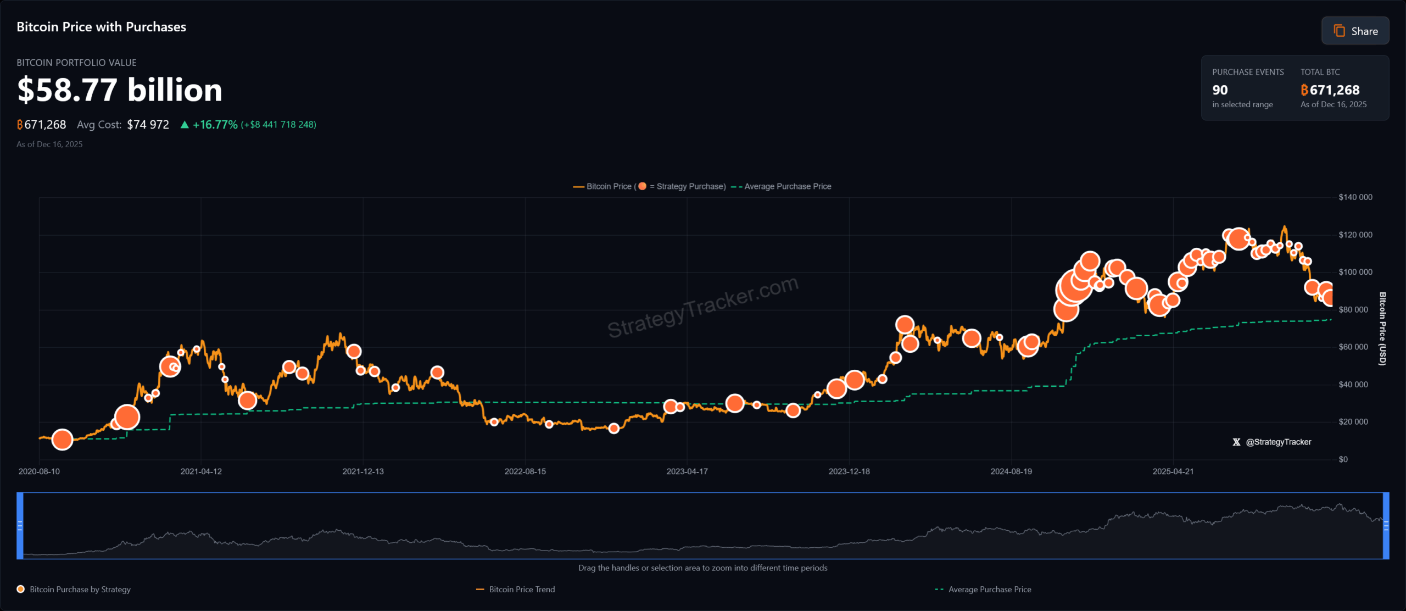Click the purchase bubble near $120,000 peak
The height and width of the screenshot is (611, 1406).
click(x=1238, y=238)
